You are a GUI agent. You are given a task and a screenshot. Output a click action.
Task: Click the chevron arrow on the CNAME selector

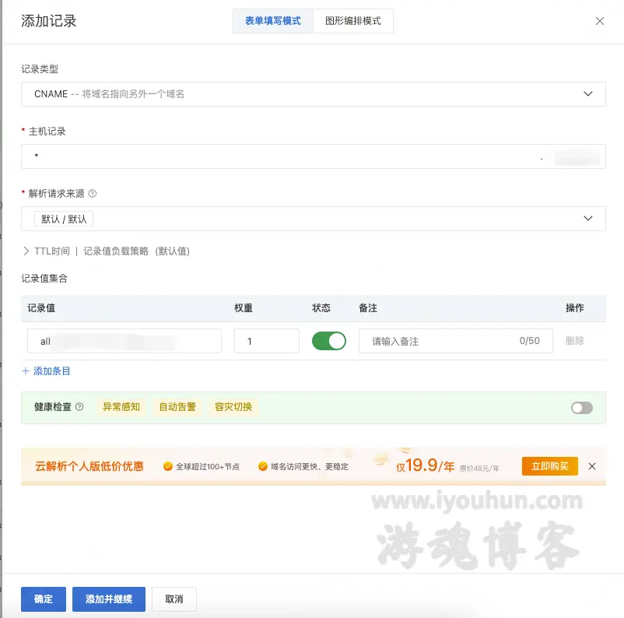point(589,93)
